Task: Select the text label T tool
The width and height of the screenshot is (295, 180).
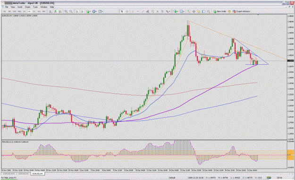Action: tap(162, 11)
